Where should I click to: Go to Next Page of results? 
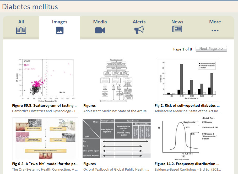point(211,49)
